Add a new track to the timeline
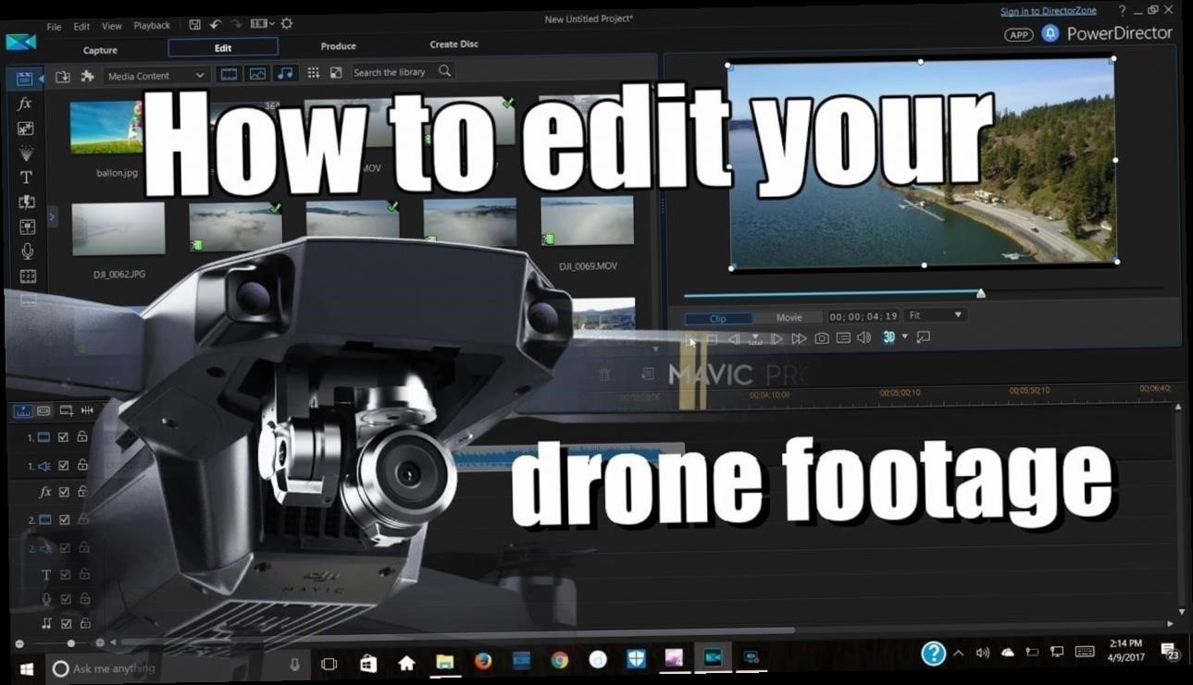This screenshot has width=1193, height=685. click(x=66, y=410)
